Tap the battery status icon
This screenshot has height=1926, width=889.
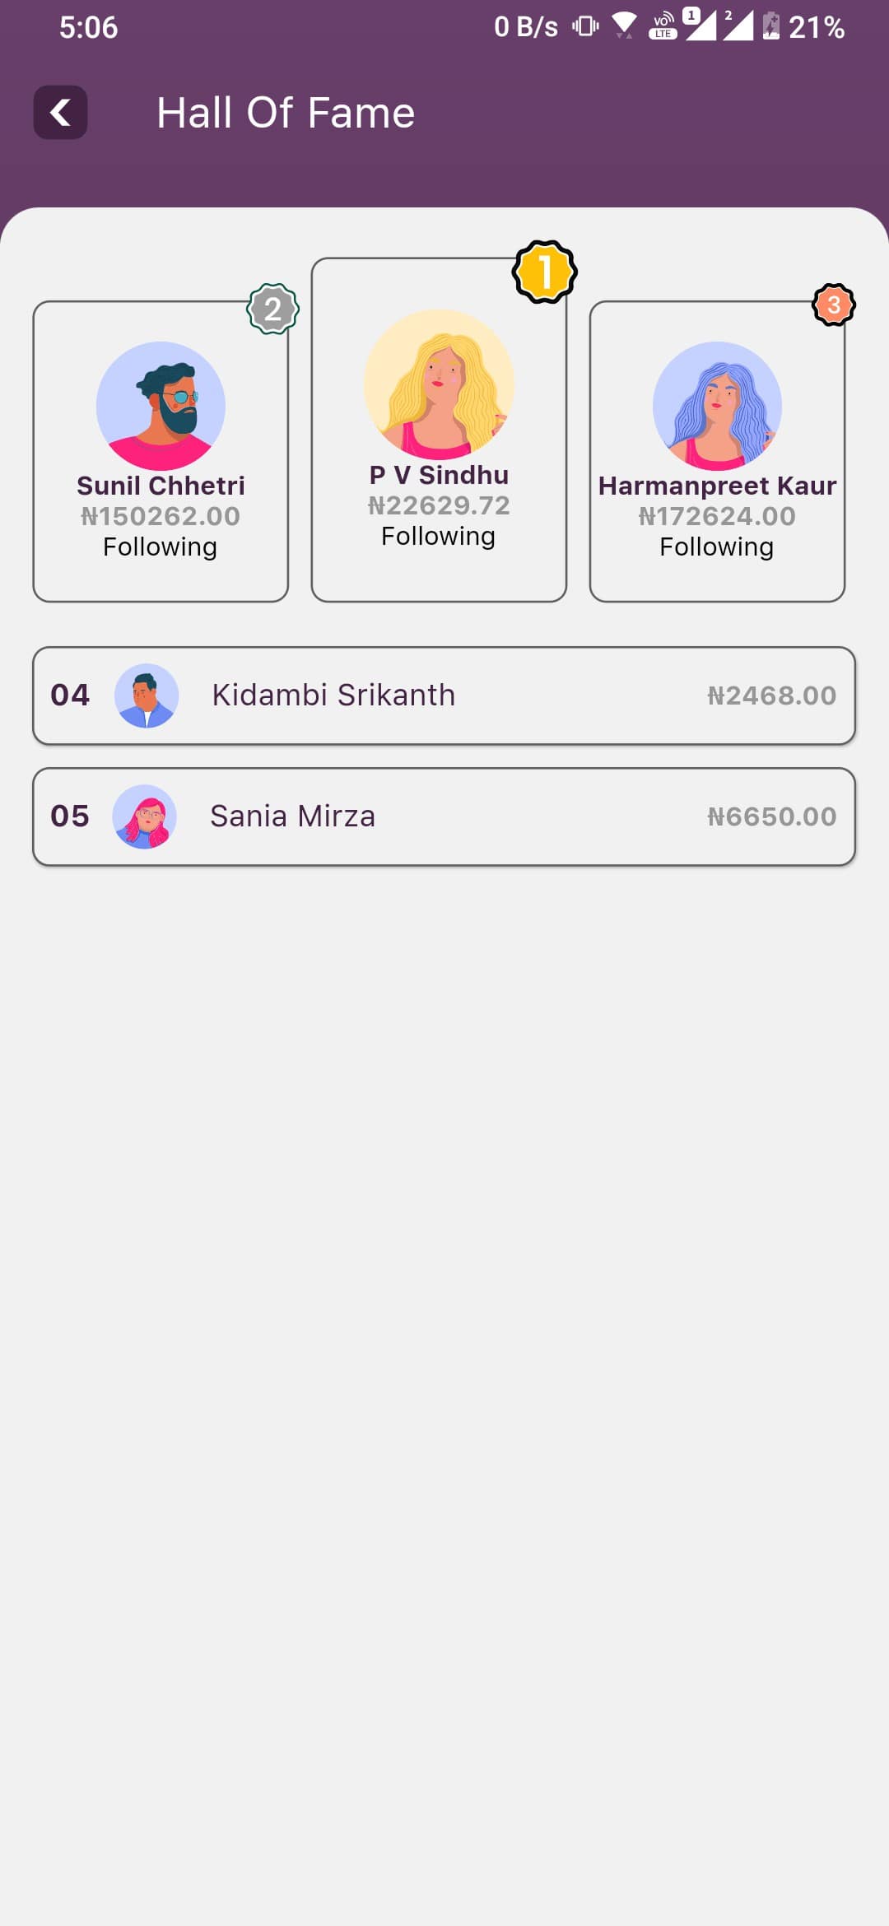coord(770,26)
